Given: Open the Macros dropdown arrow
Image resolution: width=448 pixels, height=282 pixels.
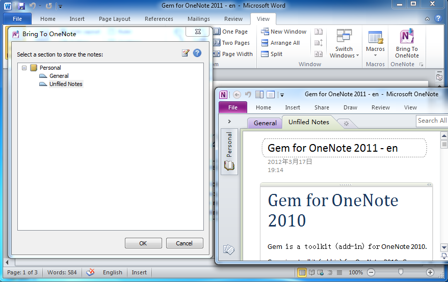Looking at the screenshot, I should (x=376, y=55).
